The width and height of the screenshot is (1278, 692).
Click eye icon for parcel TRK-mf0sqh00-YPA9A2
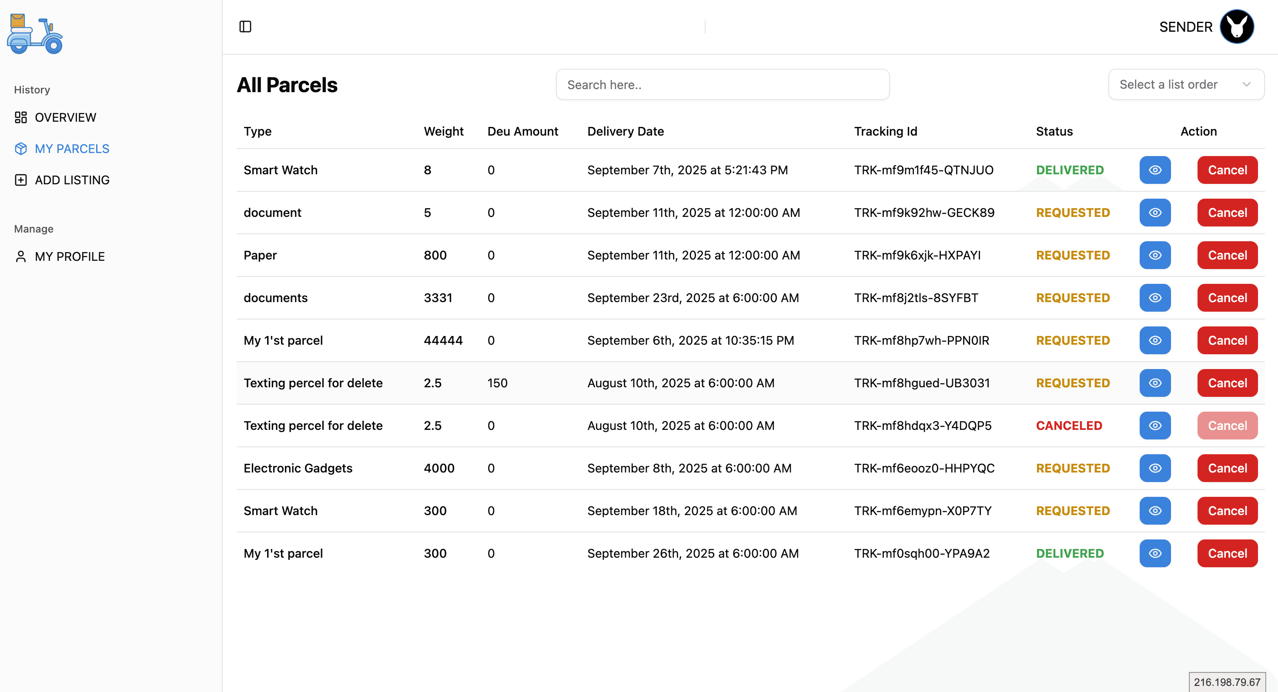point(1154,554)
